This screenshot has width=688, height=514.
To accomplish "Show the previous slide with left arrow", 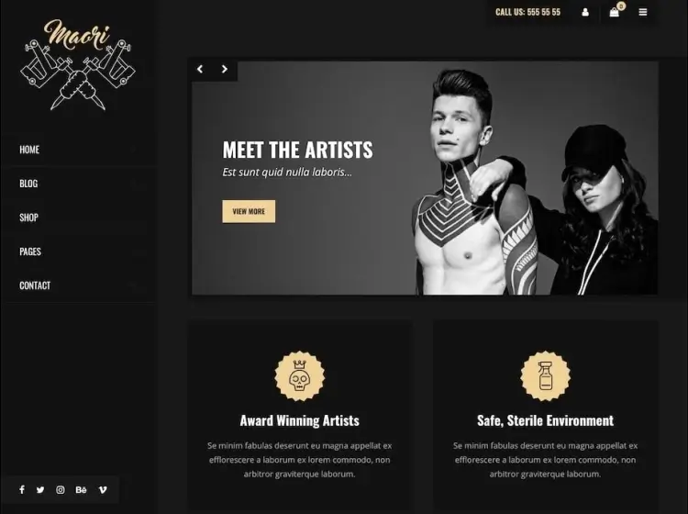I will coord(200,69).
